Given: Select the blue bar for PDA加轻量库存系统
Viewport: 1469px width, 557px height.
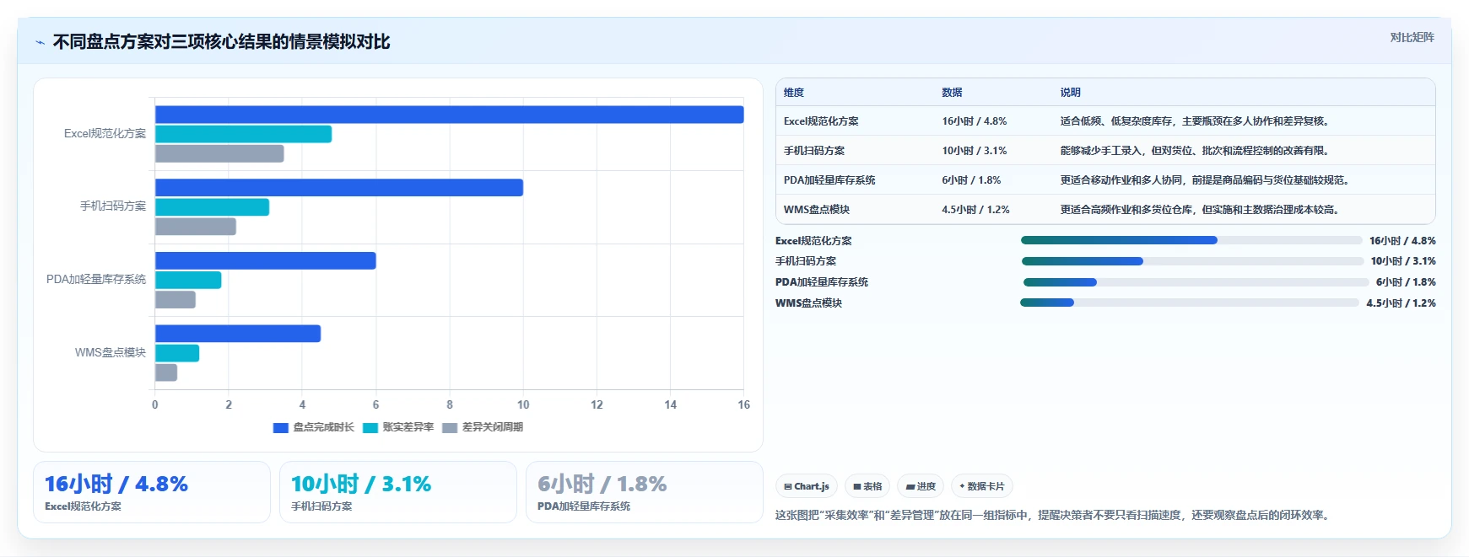Looking at the screenshot, I should tap(266, 260).
